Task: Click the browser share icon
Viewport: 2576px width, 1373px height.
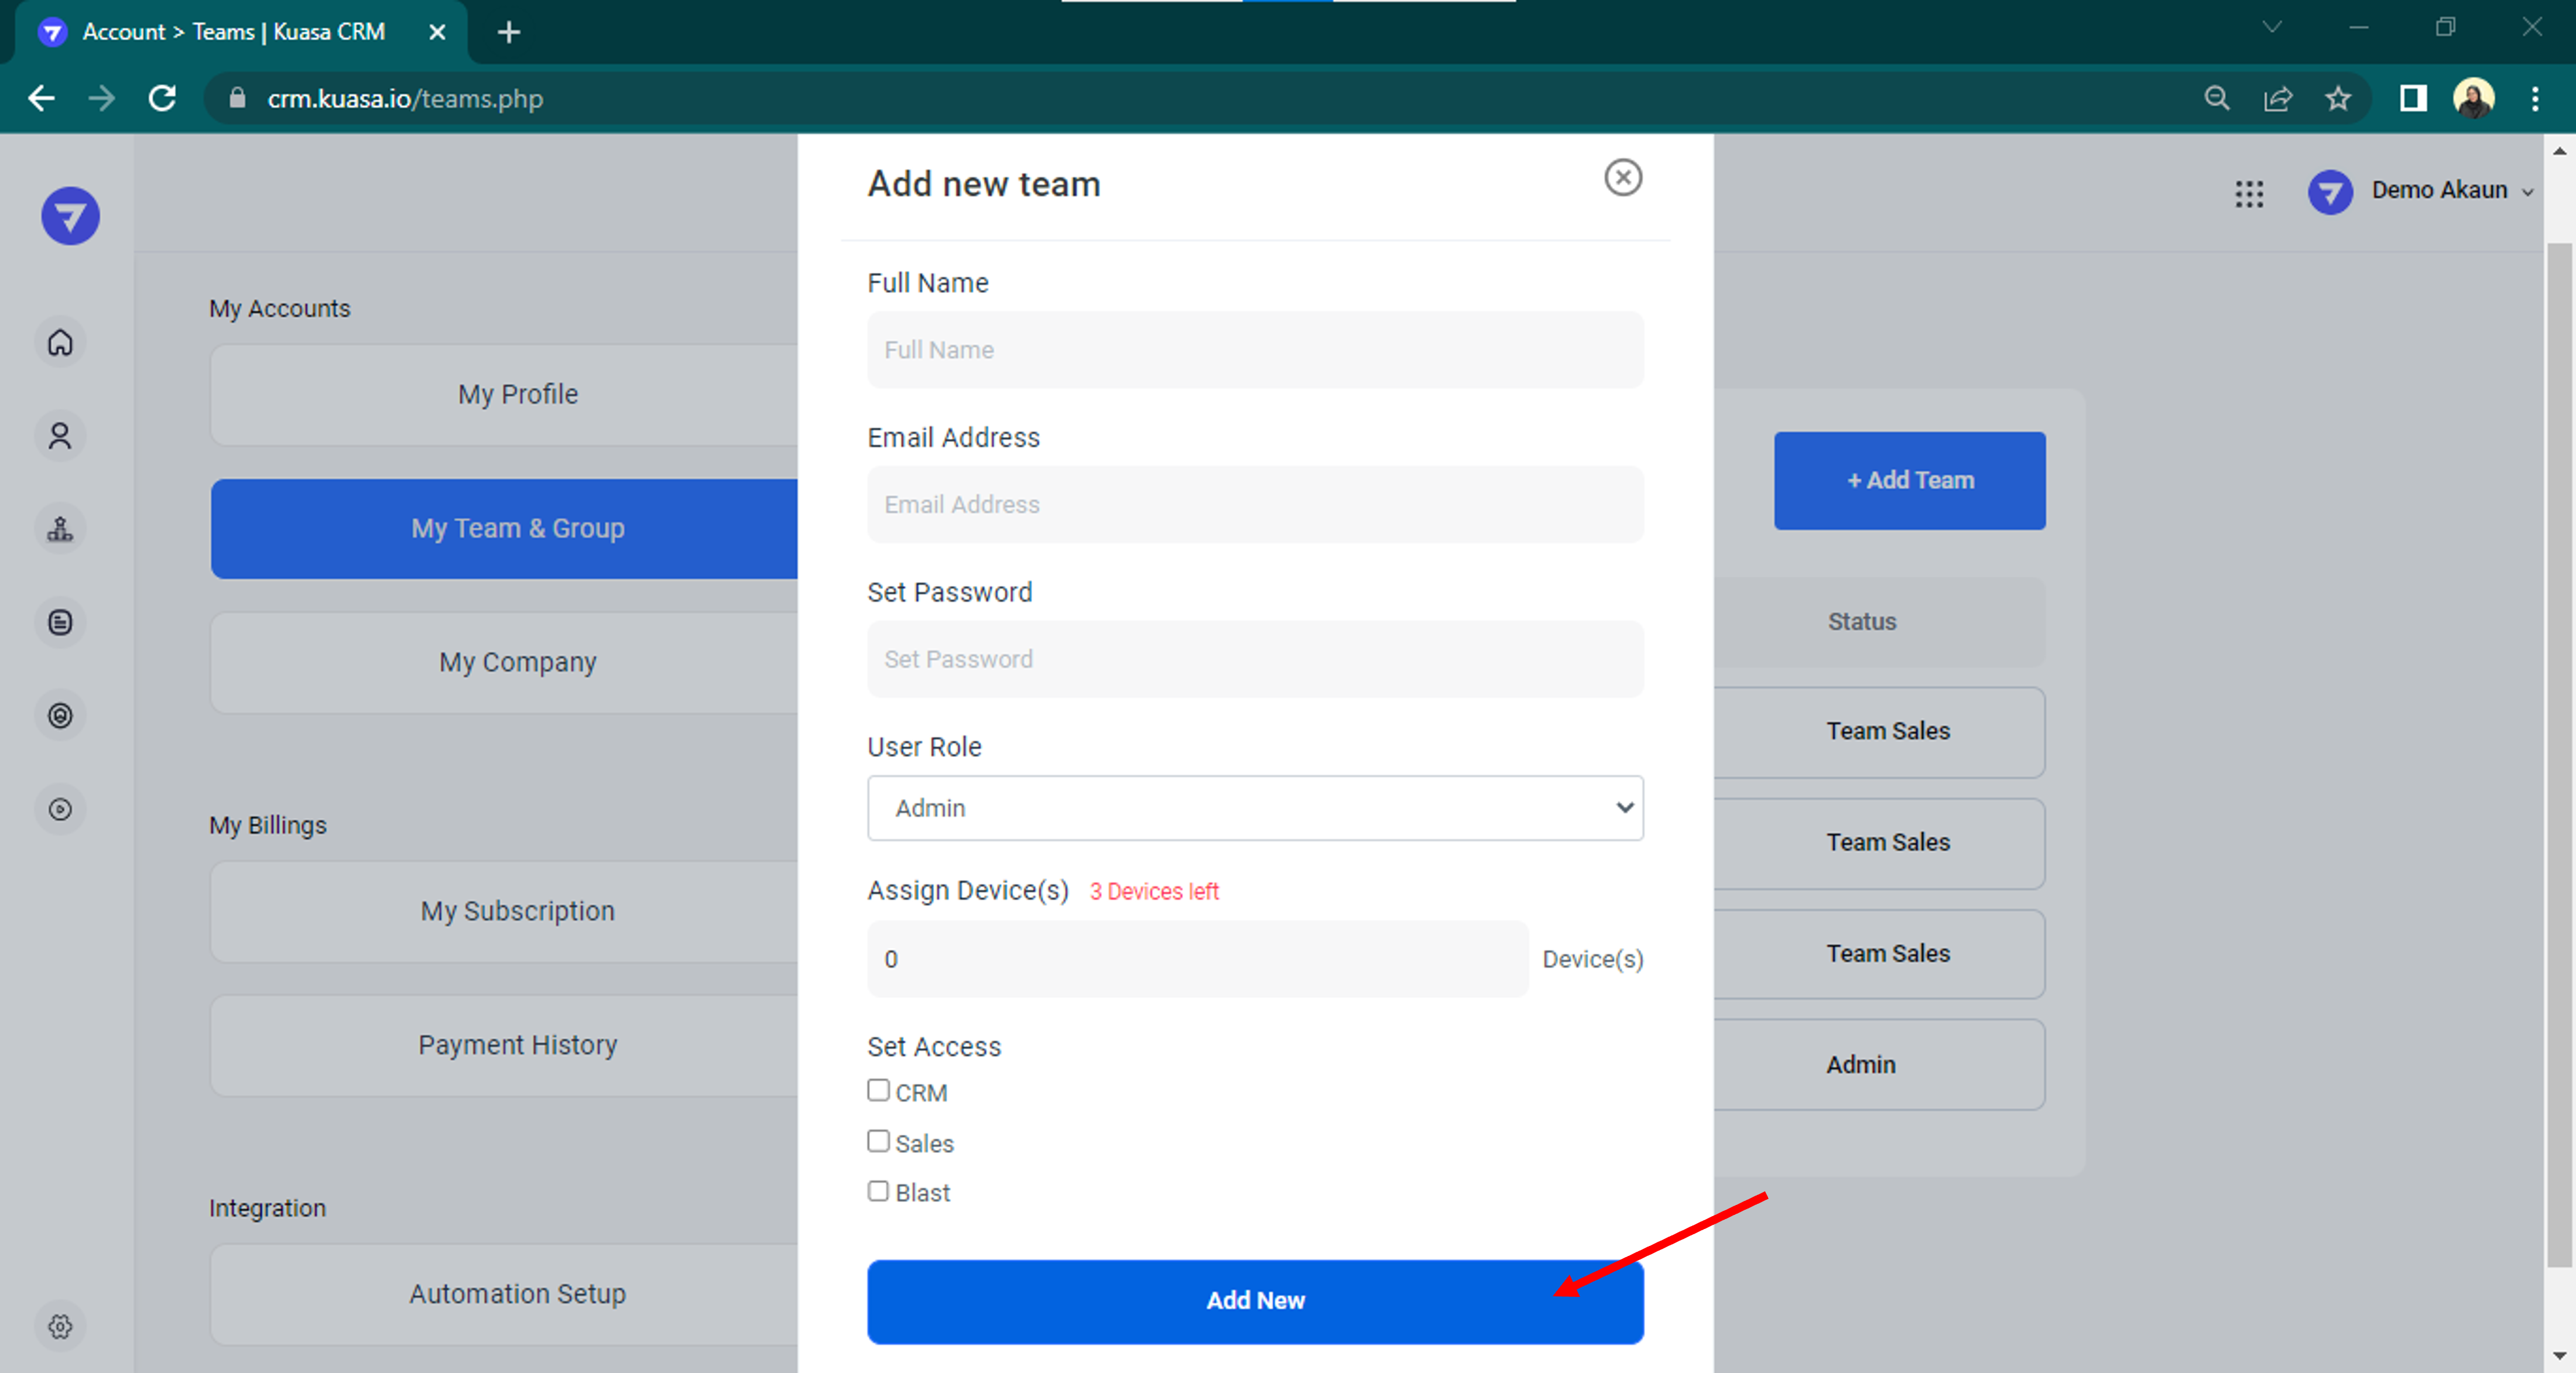Action: (x=2277, y=98)
